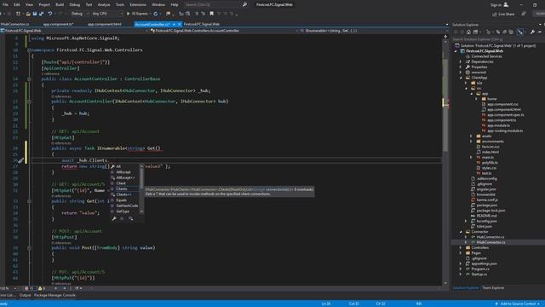This screenshot has height=307, width=545.
Task: Click the bookmark toolbar icon
Action: tap(212, 14)
